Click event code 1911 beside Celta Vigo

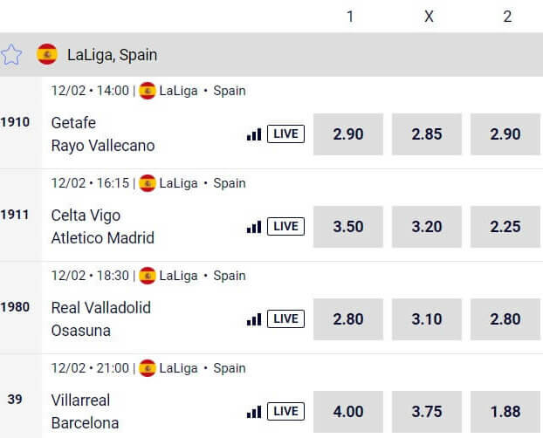pos(15,215)
